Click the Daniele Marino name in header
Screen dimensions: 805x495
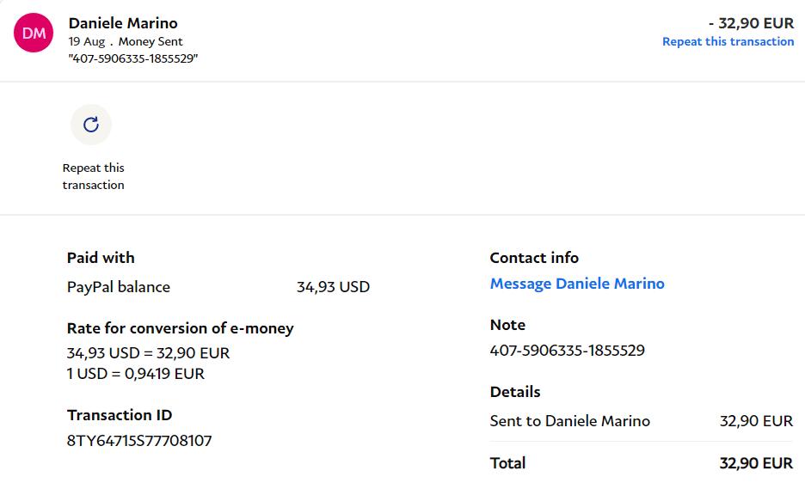123,23
